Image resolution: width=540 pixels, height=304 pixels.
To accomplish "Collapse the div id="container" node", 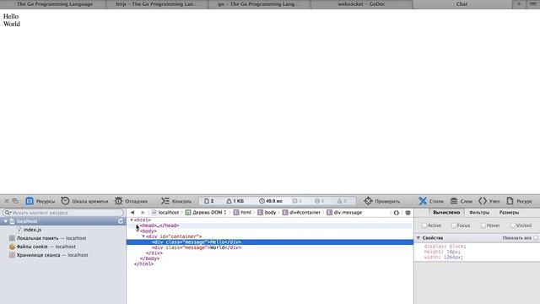I will [x=143, y=236].
